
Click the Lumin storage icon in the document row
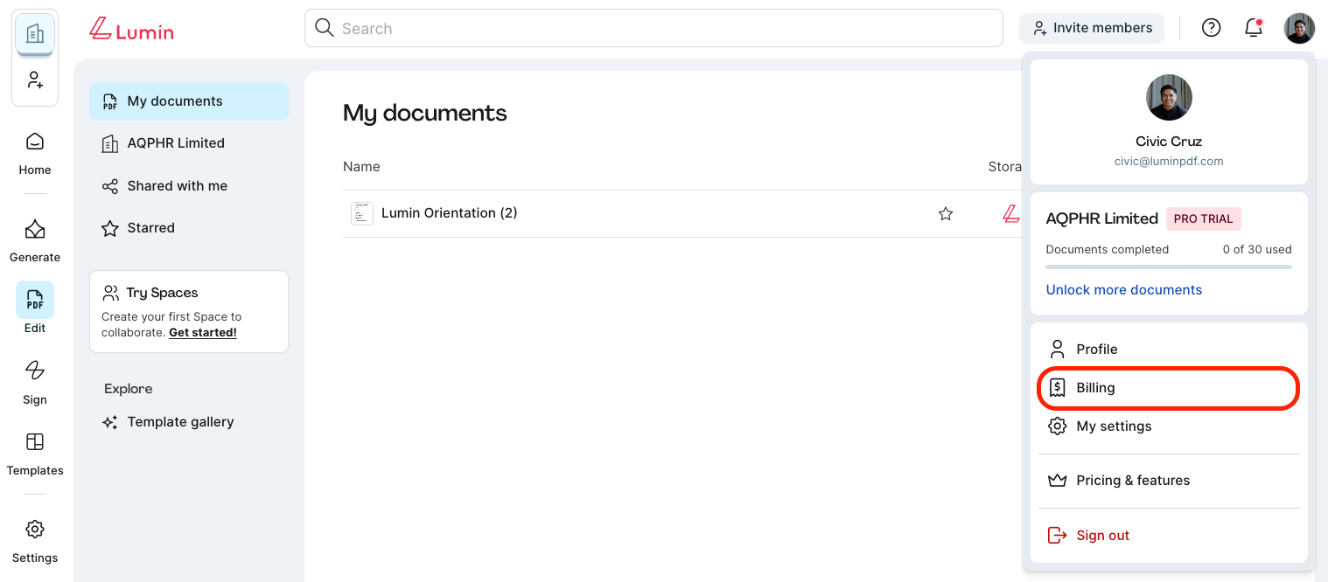[1010, 213]
